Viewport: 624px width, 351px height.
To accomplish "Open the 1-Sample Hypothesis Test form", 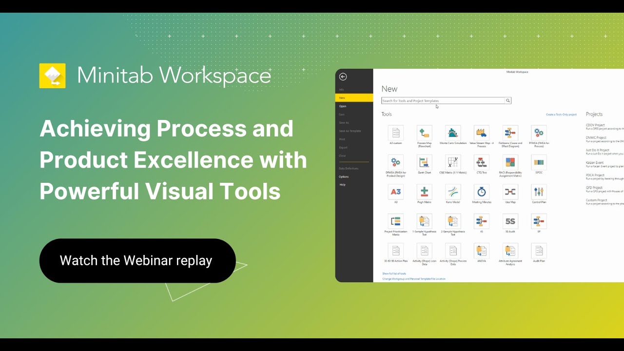I will tap(424, 221).
